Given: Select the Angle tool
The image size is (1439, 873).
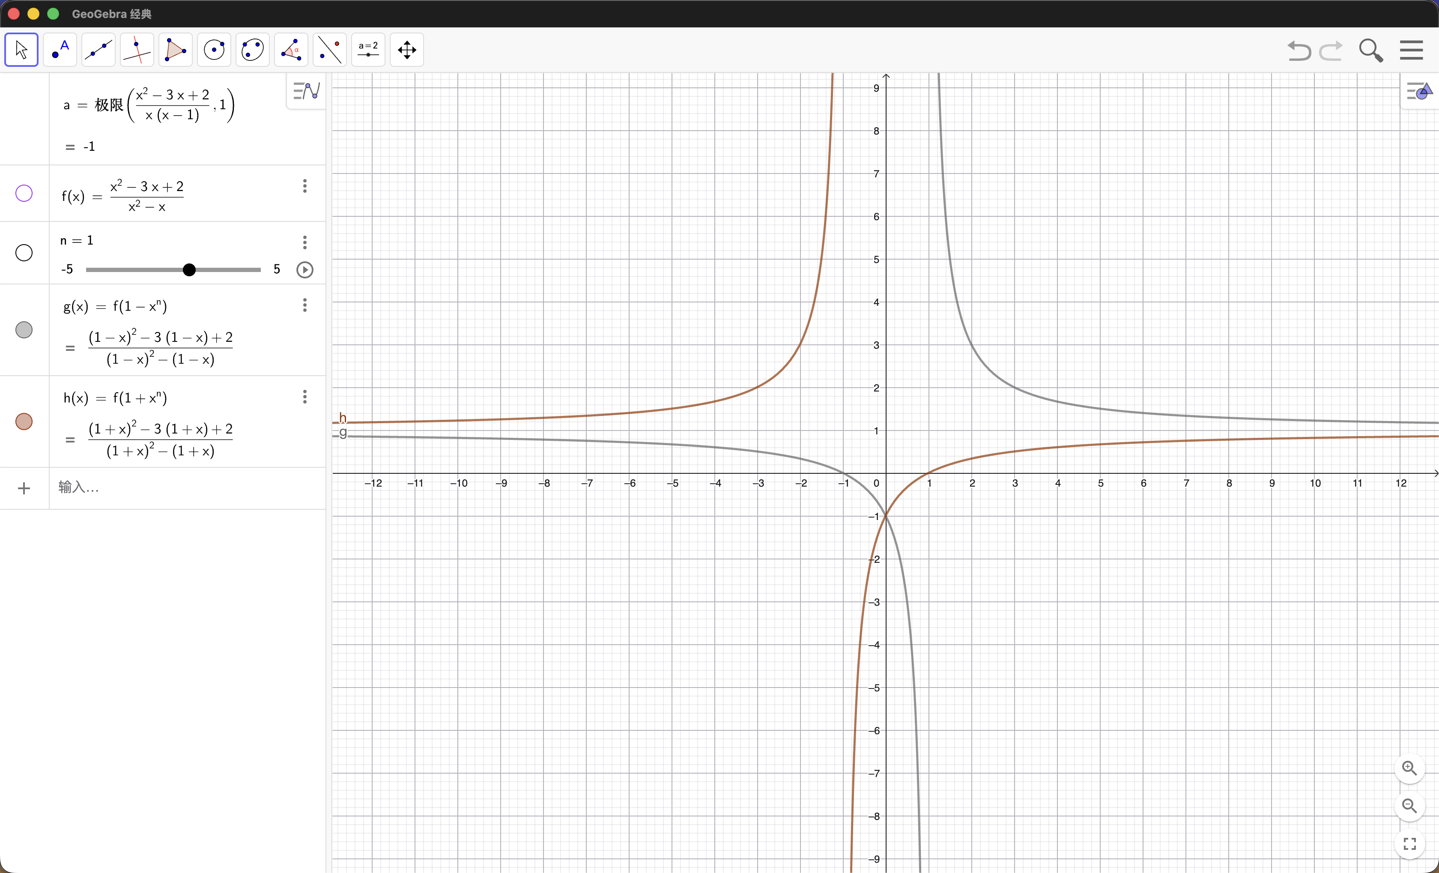Looking at the screenshot, I should click(x=291, y=50).
